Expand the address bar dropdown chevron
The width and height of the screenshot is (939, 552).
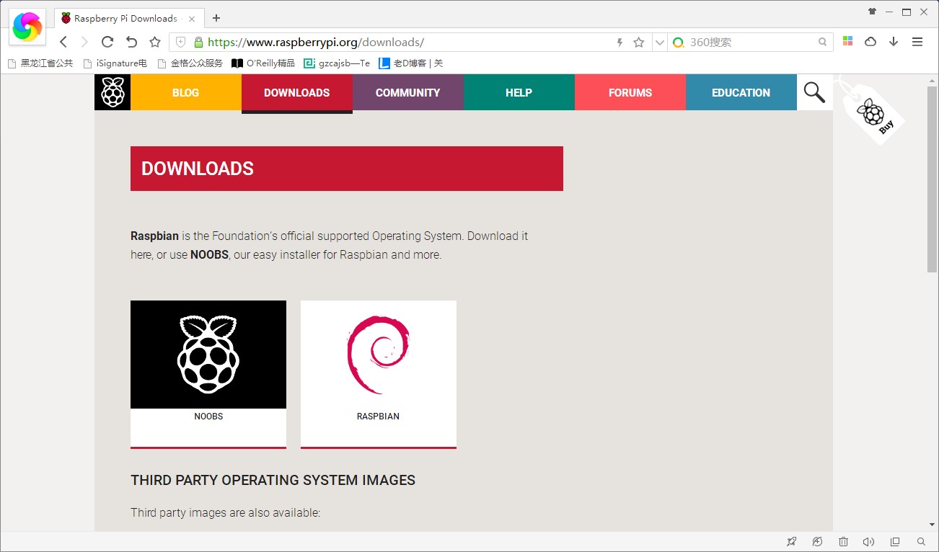click(x=658, y=43)
